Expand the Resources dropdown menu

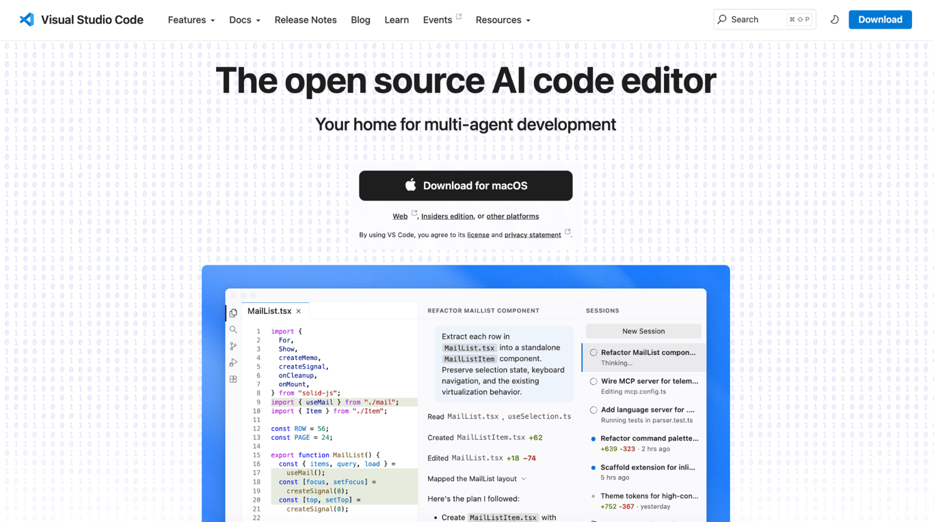503,20
